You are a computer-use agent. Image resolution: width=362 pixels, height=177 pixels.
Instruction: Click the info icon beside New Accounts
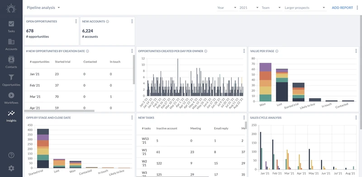coord(108,21)
